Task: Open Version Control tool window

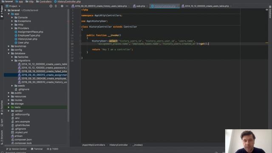Action: click(x=16, y=149)
